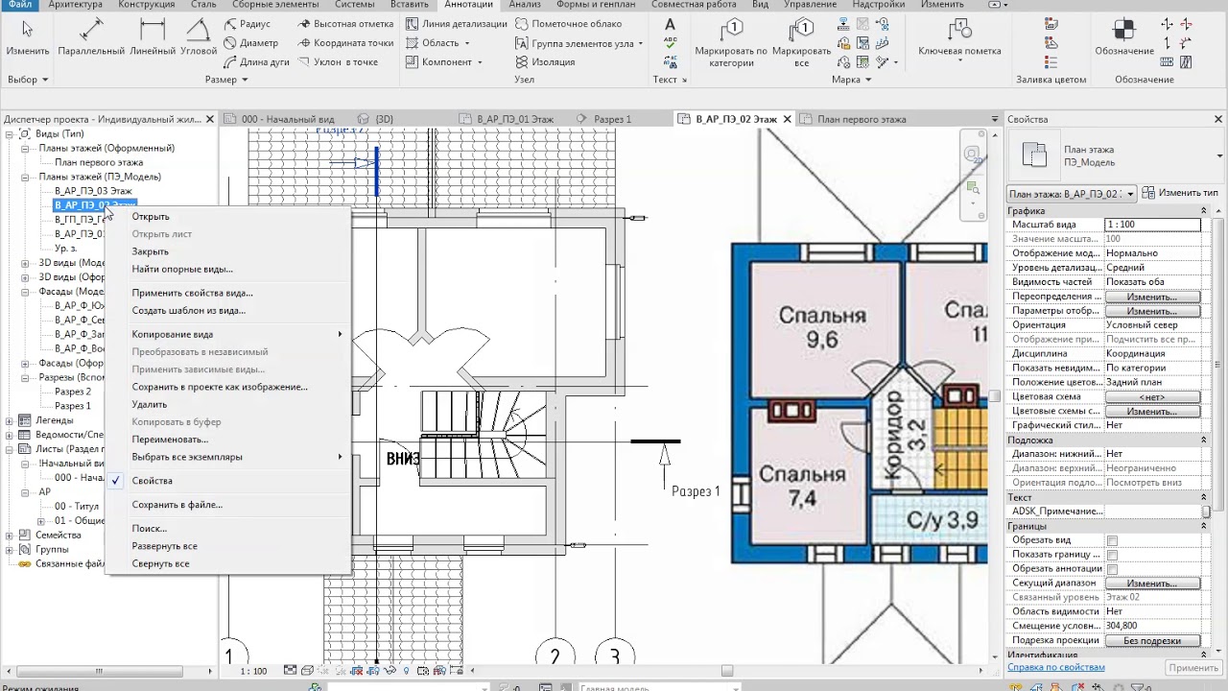
Task: Place a Координата точки annotation
Action: [x=345, y=43]
